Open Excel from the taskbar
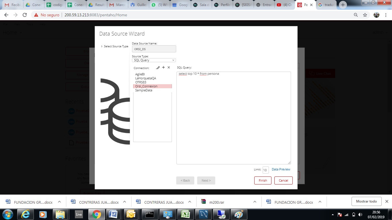The image size is (392, 220). coord(185,214)
